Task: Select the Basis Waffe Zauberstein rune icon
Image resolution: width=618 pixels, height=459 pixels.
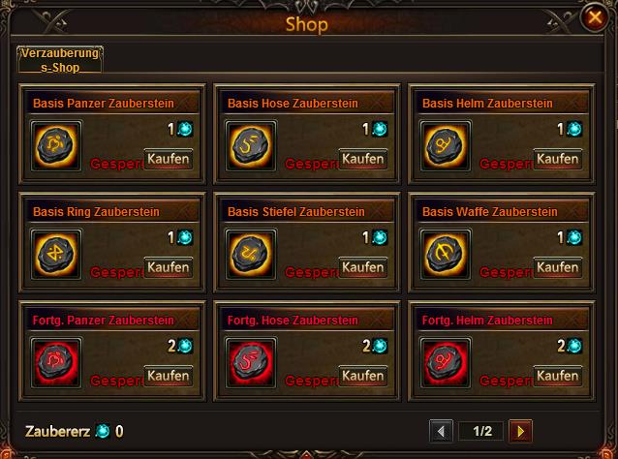Action: click(446, 254)
